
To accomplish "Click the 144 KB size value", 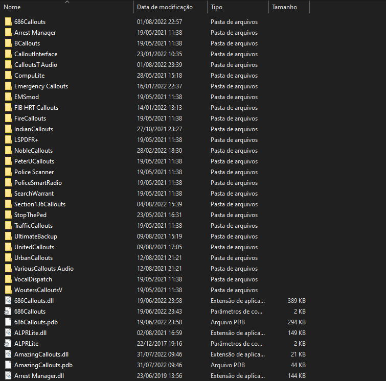I will pyautogui.click(x=297, y=375).
